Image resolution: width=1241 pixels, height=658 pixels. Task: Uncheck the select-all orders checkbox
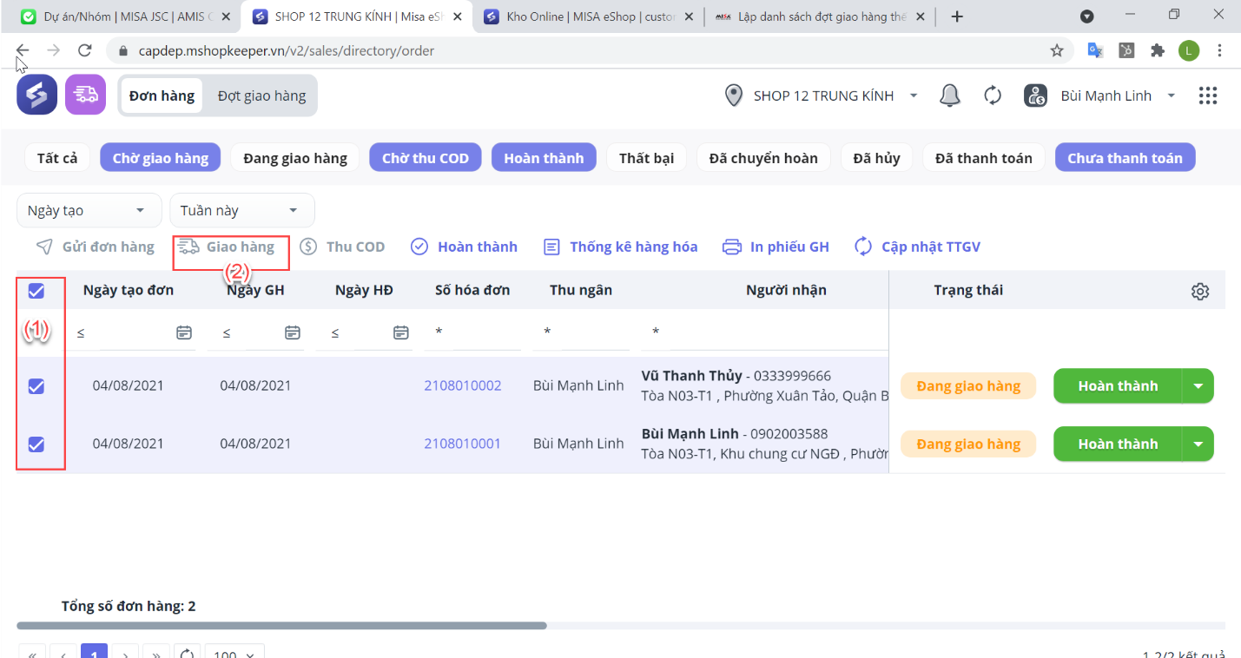pos(36,291)
